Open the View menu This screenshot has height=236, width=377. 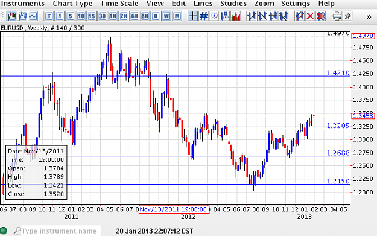pyautogui.click(x=155, y=4)
